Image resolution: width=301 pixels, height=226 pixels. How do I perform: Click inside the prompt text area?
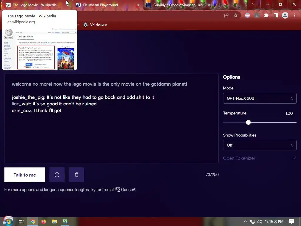click(x=111, y=118)
